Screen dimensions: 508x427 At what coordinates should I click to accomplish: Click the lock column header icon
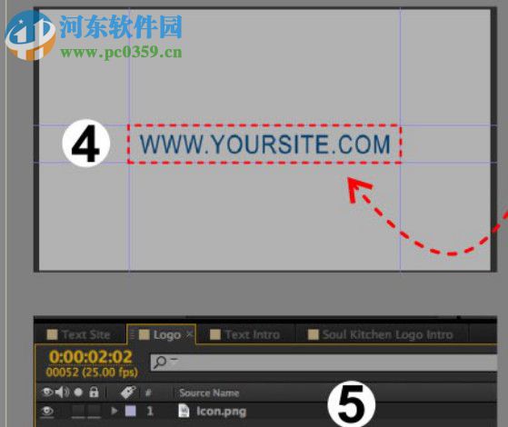94,392
